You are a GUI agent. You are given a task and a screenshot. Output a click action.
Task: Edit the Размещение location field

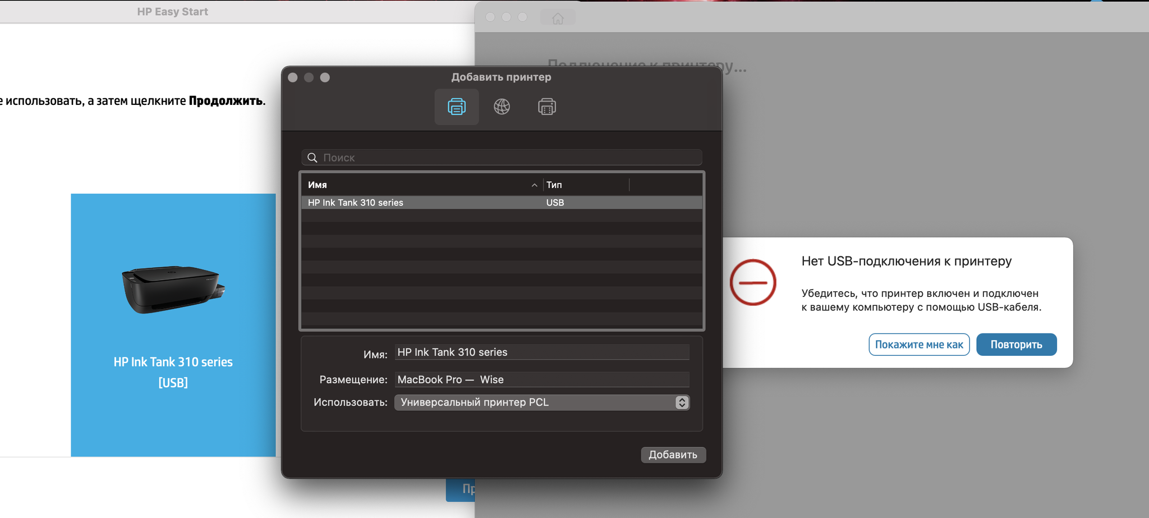click(x=542, y=379)
